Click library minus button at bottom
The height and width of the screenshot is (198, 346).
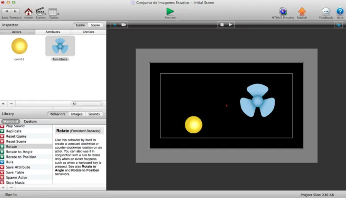point(12,188)
